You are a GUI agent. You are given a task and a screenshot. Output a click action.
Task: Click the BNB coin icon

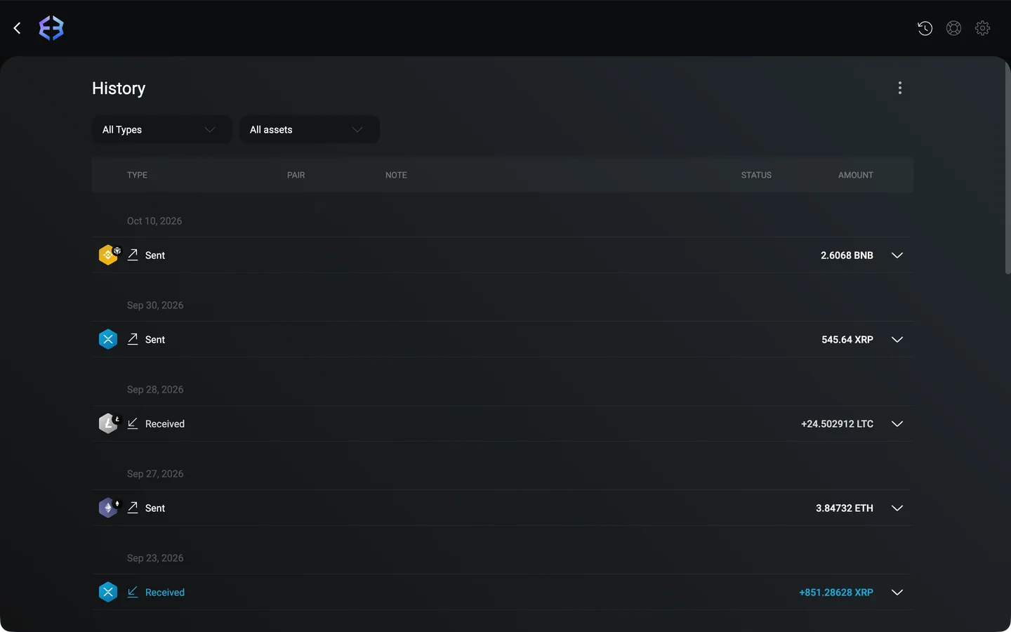pyautogui.click(x=108, y=255)
